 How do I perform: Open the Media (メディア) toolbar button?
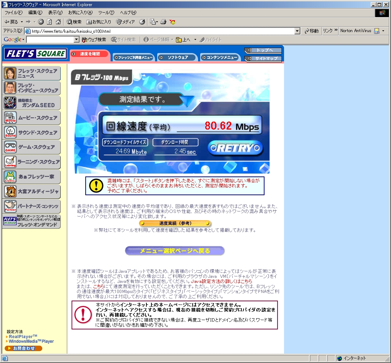coord(125,22)
